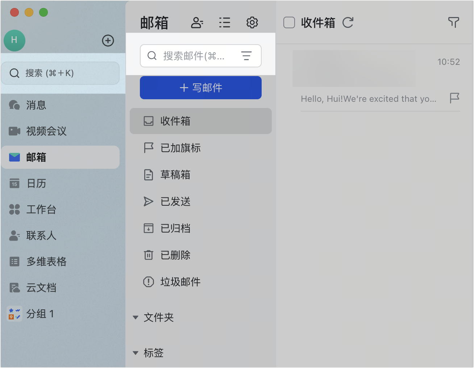Open 分组 1 in the sidebar
The height and width of the screenshot is (368, 474).
point(60,314)
